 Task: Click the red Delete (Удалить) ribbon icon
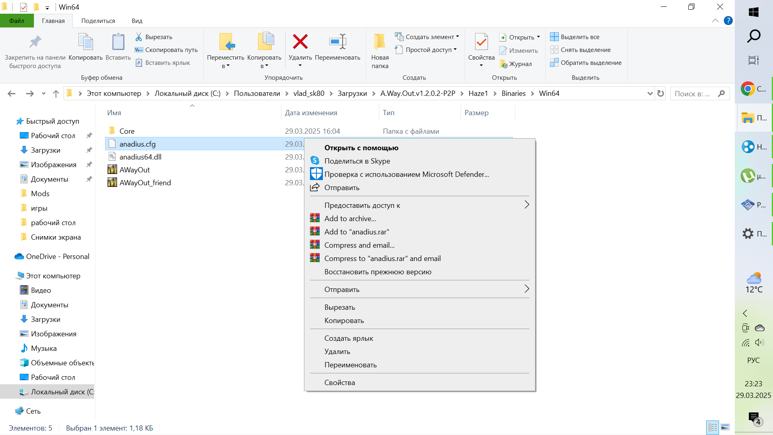tap(300, 42)
